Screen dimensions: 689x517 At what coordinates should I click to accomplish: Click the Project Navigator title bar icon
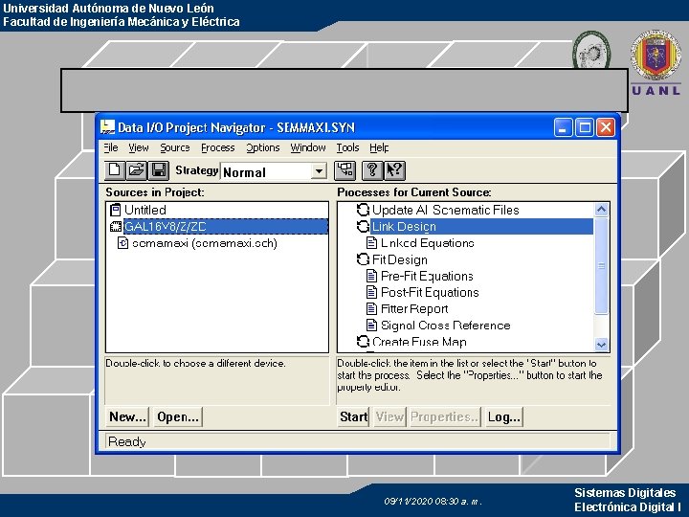coord(107,127)
